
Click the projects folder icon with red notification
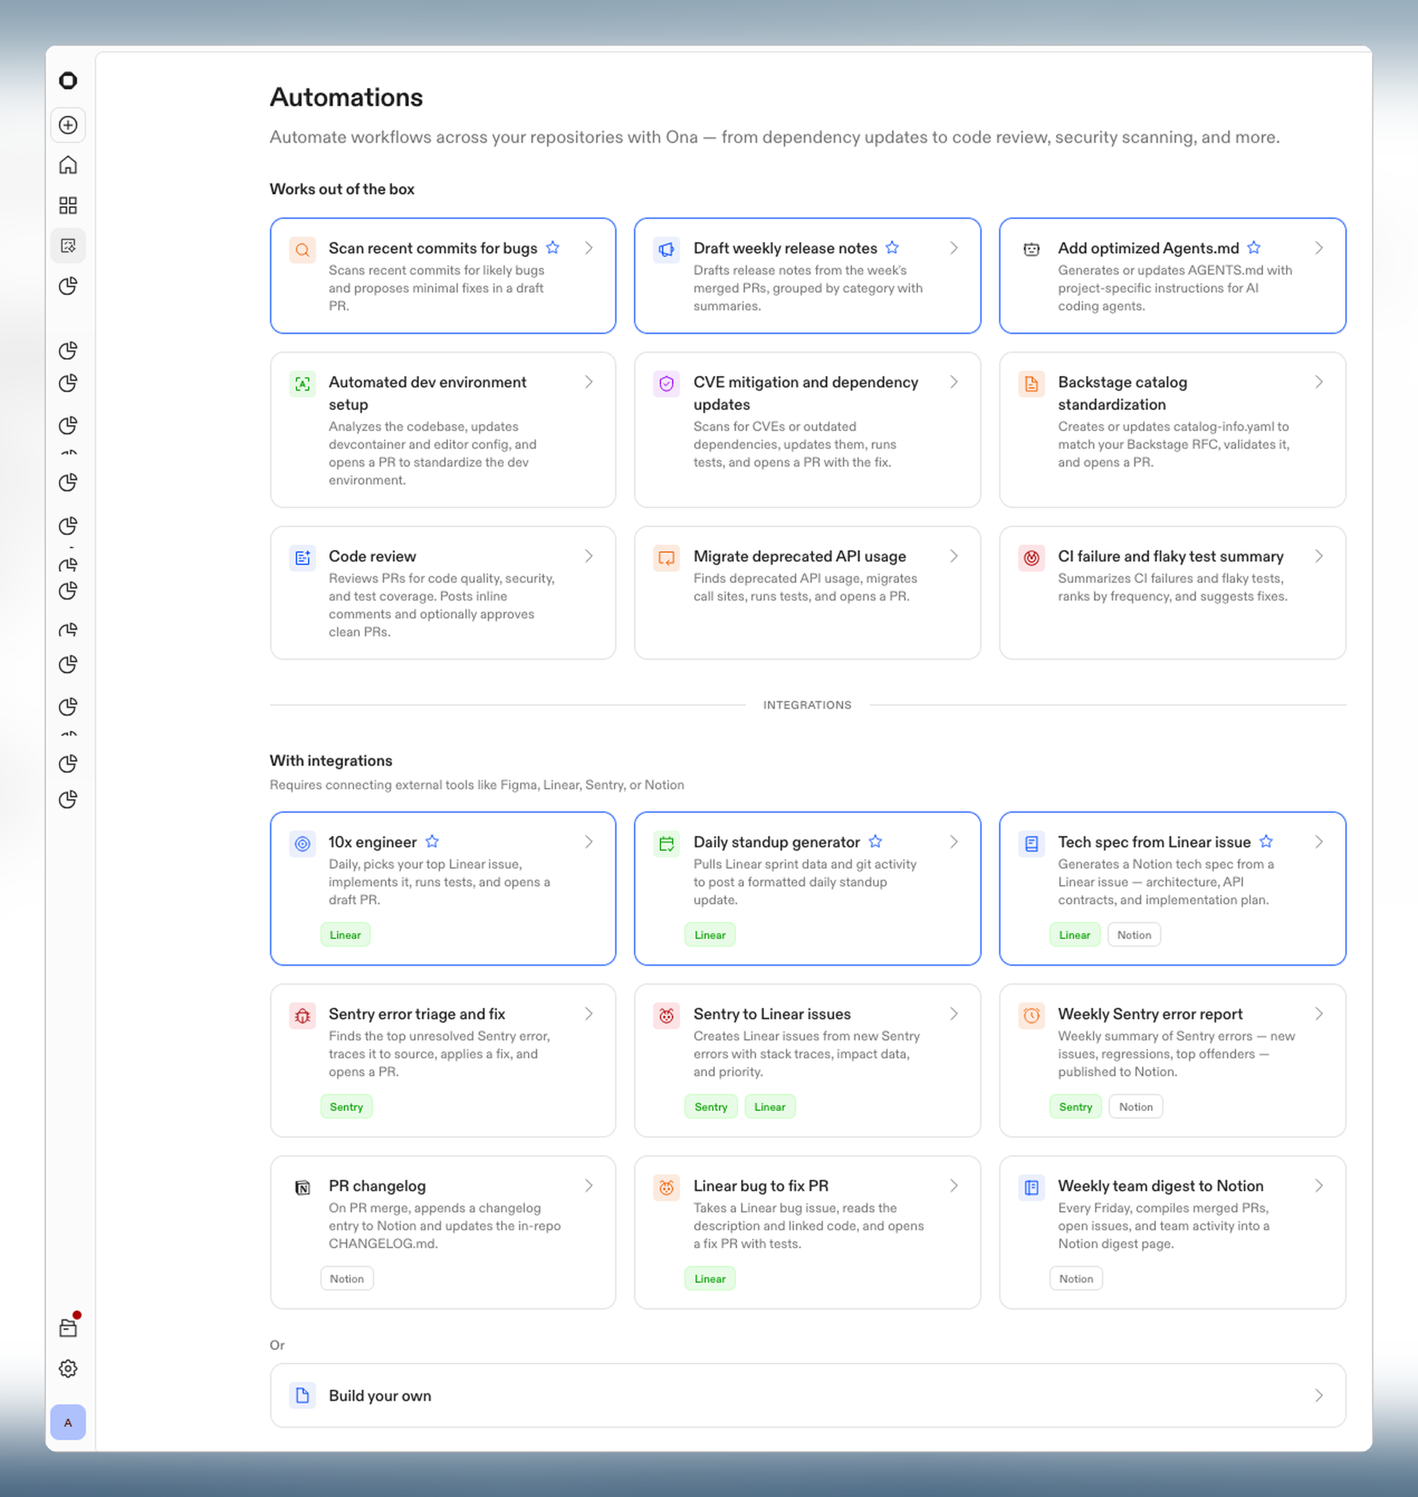[x=68, y=1327]
